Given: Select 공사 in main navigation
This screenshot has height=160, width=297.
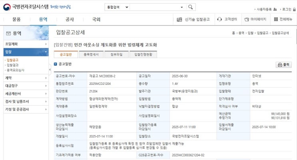Looking at the screenshot, I should tap(70, 19).
